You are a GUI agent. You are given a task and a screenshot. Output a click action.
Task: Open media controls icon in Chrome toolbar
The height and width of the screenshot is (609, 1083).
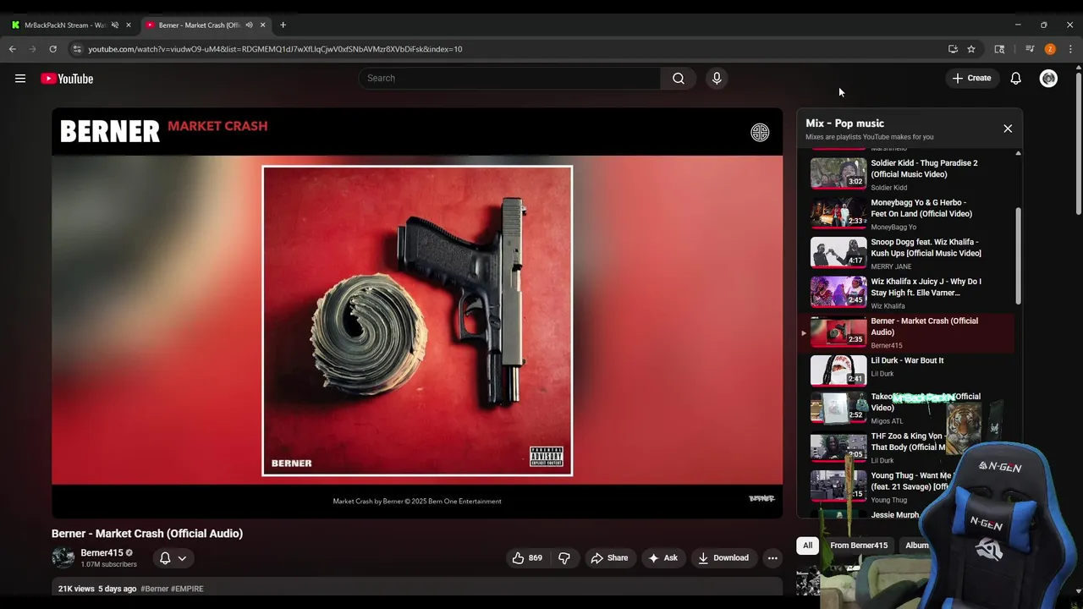pyautogui.click(x=1030, y=49)
